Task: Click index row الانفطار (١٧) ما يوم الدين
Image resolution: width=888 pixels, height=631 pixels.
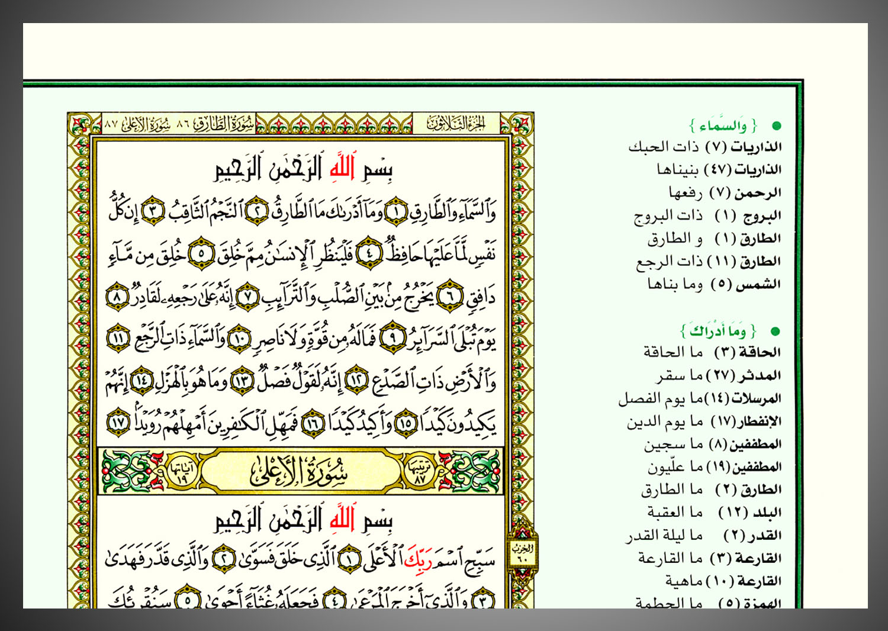Action: click(x=704, y=422)
